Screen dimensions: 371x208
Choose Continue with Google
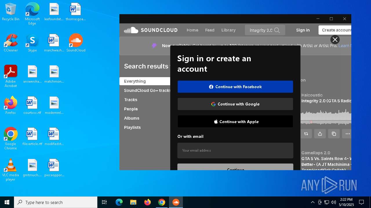[235, 104]
